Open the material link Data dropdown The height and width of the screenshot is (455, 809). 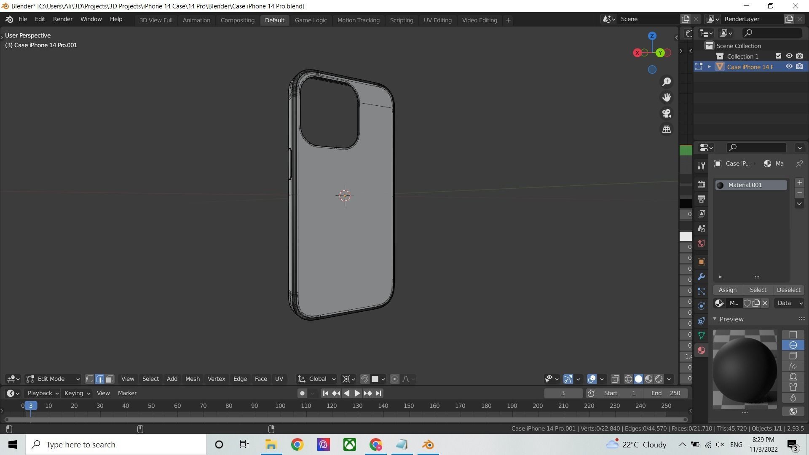789,303
